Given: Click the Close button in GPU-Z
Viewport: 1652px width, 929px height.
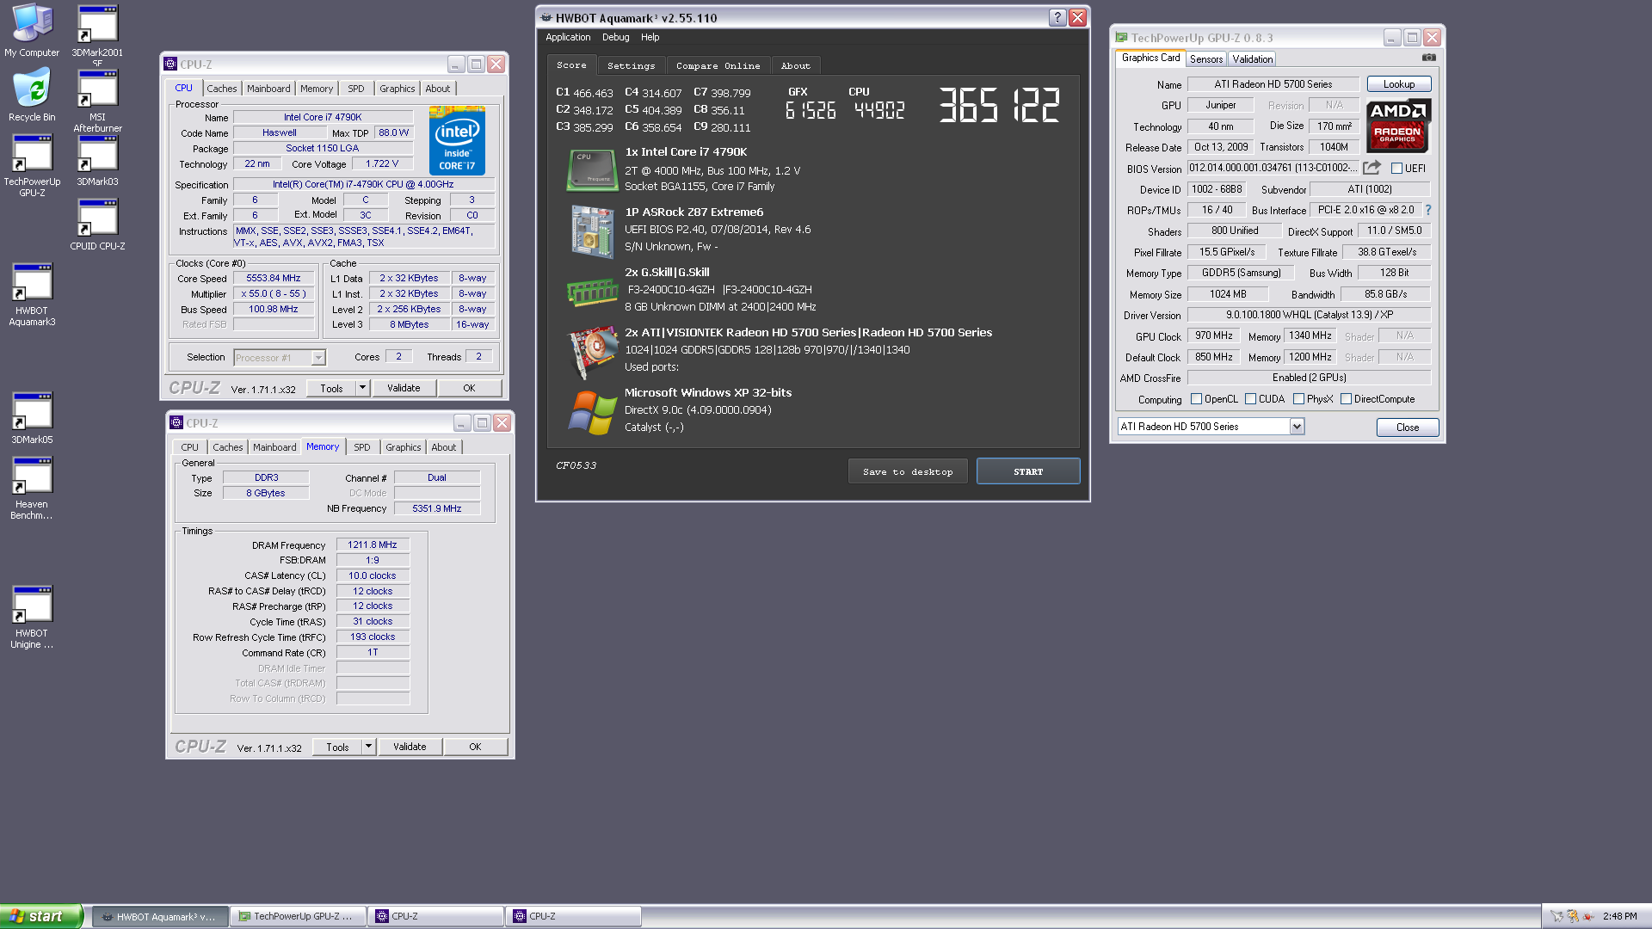Looking at the screenshot, I should coord(1408,428).
